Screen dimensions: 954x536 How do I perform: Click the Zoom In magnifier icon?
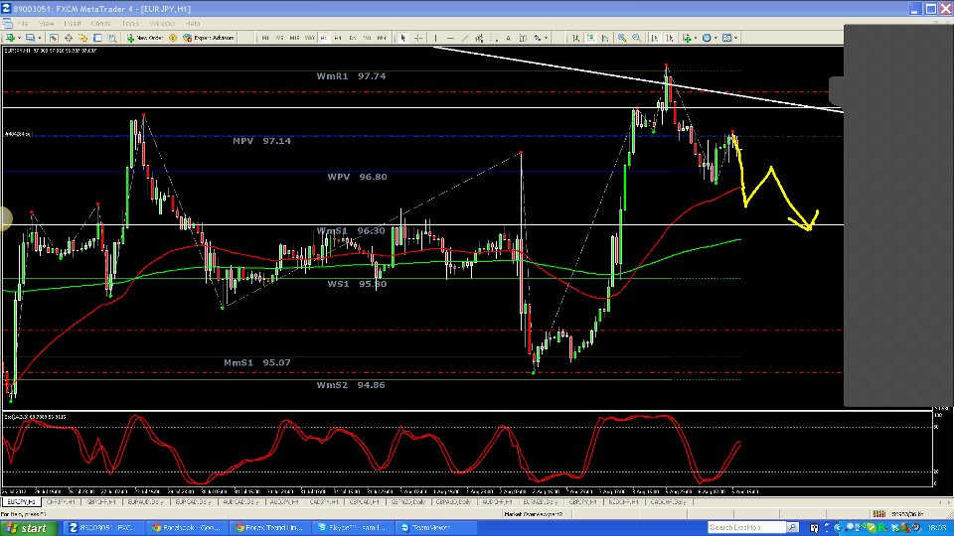(x=621, y=38)
